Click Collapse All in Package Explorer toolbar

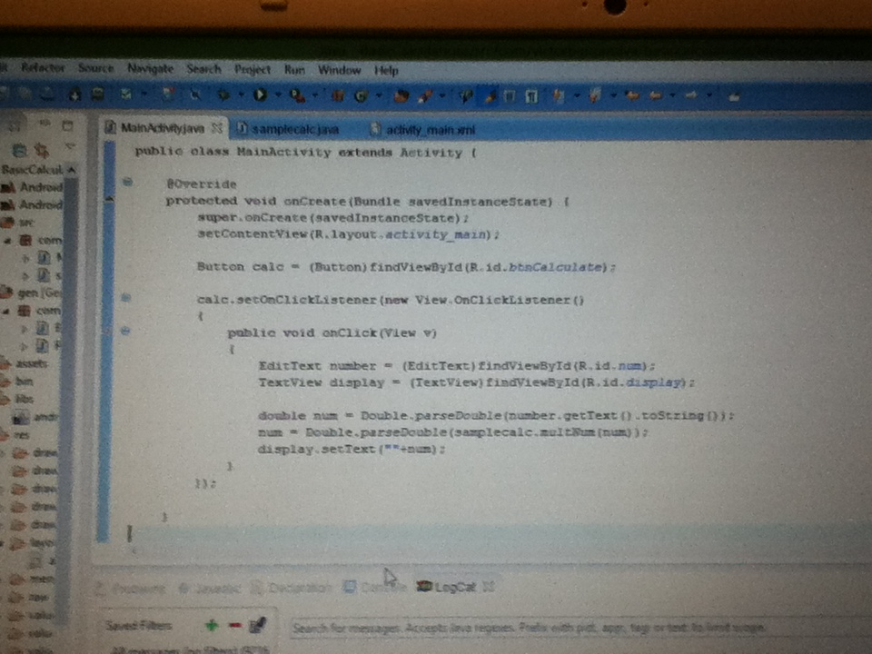(19, 149)
